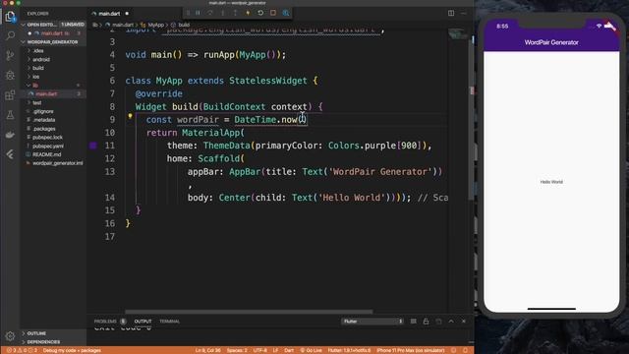The width and height of the screenshot is (629, 354).
Task: Click the purple color swatch on line 11
Action: (x=93, y=146)
